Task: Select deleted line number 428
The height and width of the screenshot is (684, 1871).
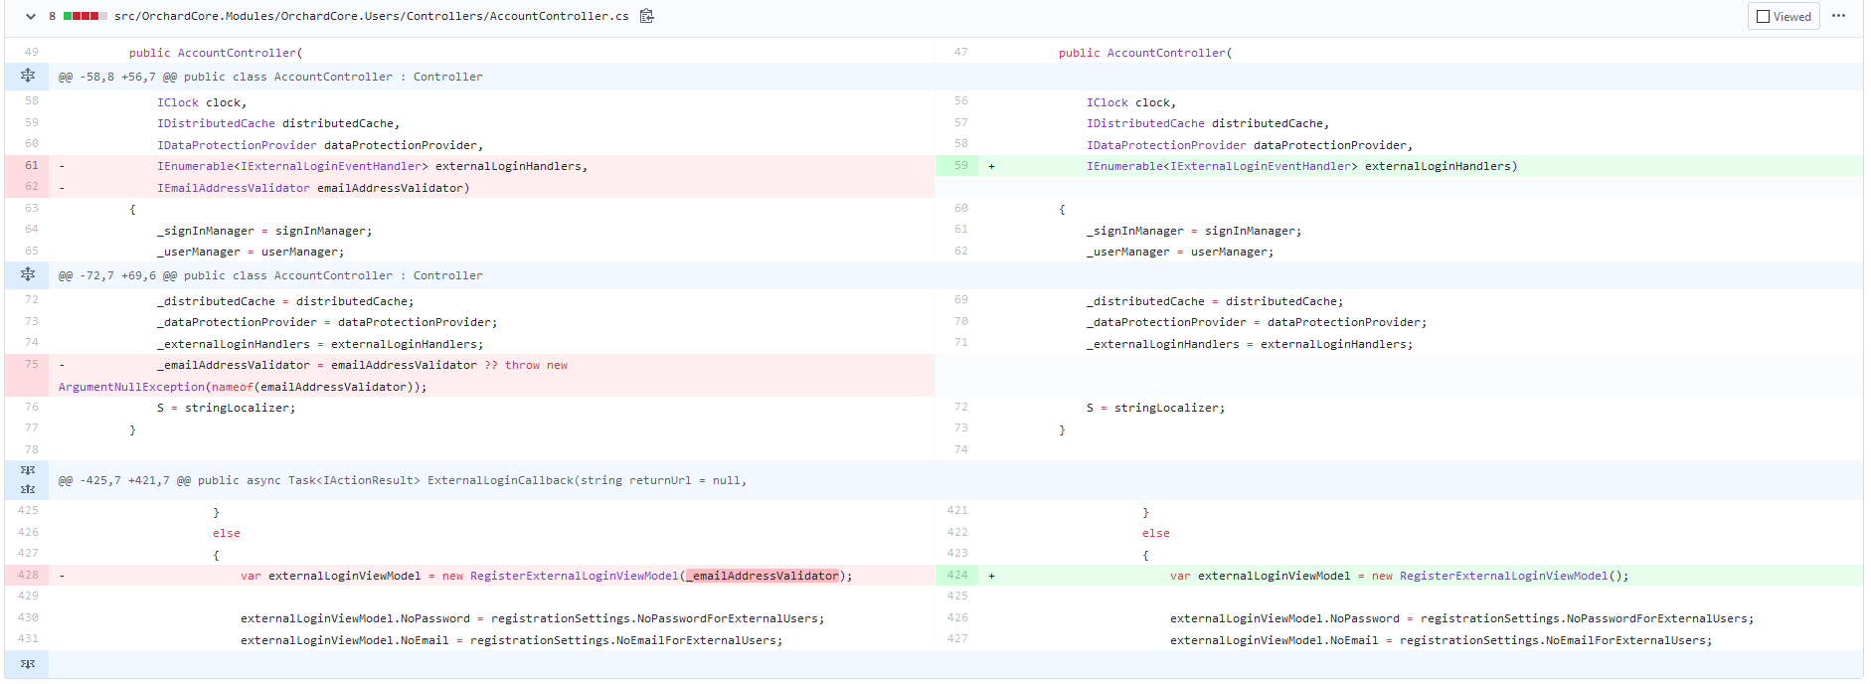Action: (x=28, y=575)
